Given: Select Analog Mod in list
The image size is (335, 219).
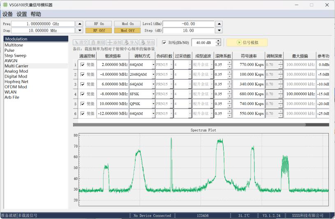Looking at the screenshot, I should (x=36, y=71).
